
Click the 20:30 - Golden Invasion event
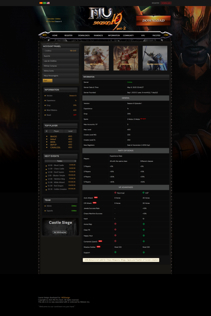tap(57, 189)
